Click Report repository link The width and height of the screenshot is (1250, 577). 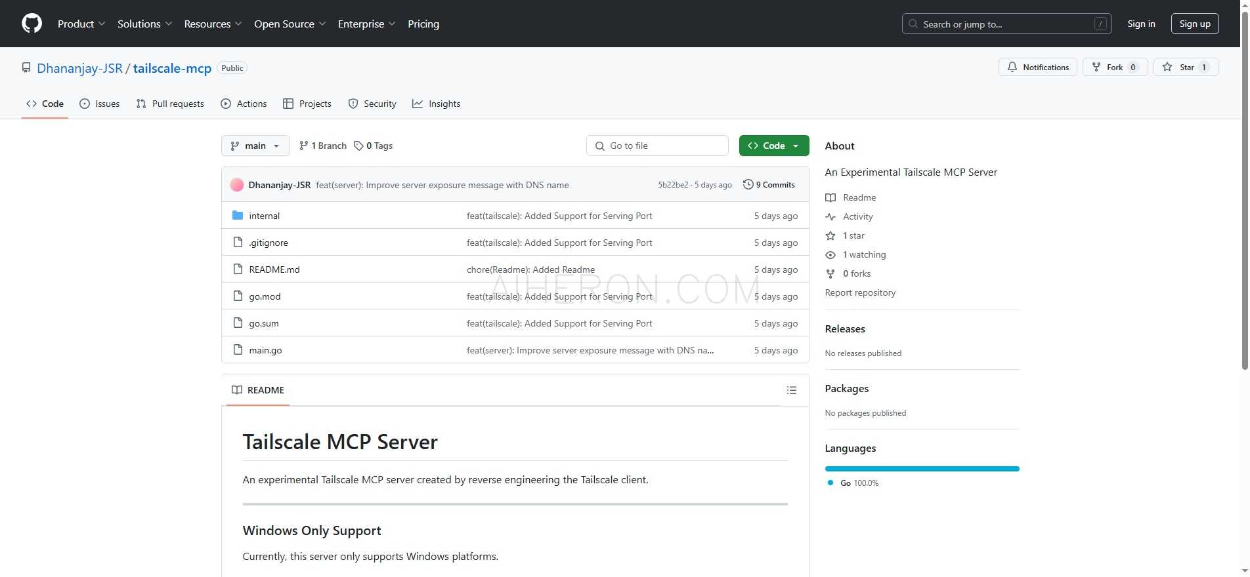pos(860,292)
